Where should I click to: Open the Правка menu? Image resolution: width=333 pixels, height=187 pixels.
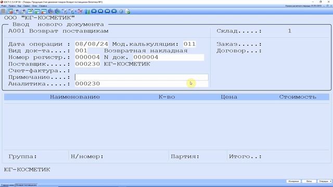click(x=12, y=6)
